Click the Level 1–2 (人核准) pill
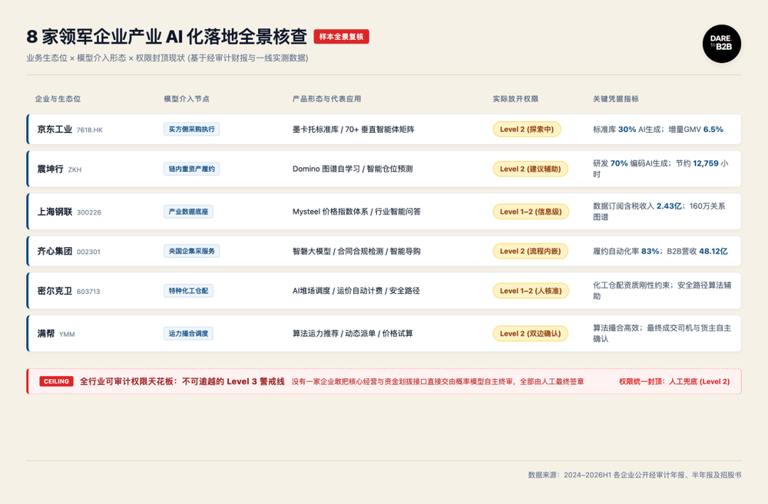 pos(531,291)
